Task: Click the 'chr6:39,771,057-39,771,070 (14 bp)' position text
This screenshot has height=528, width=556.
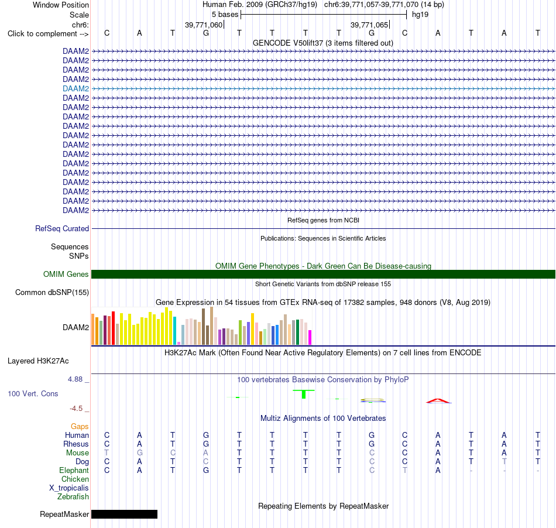Action: click(x=384, y=5)
